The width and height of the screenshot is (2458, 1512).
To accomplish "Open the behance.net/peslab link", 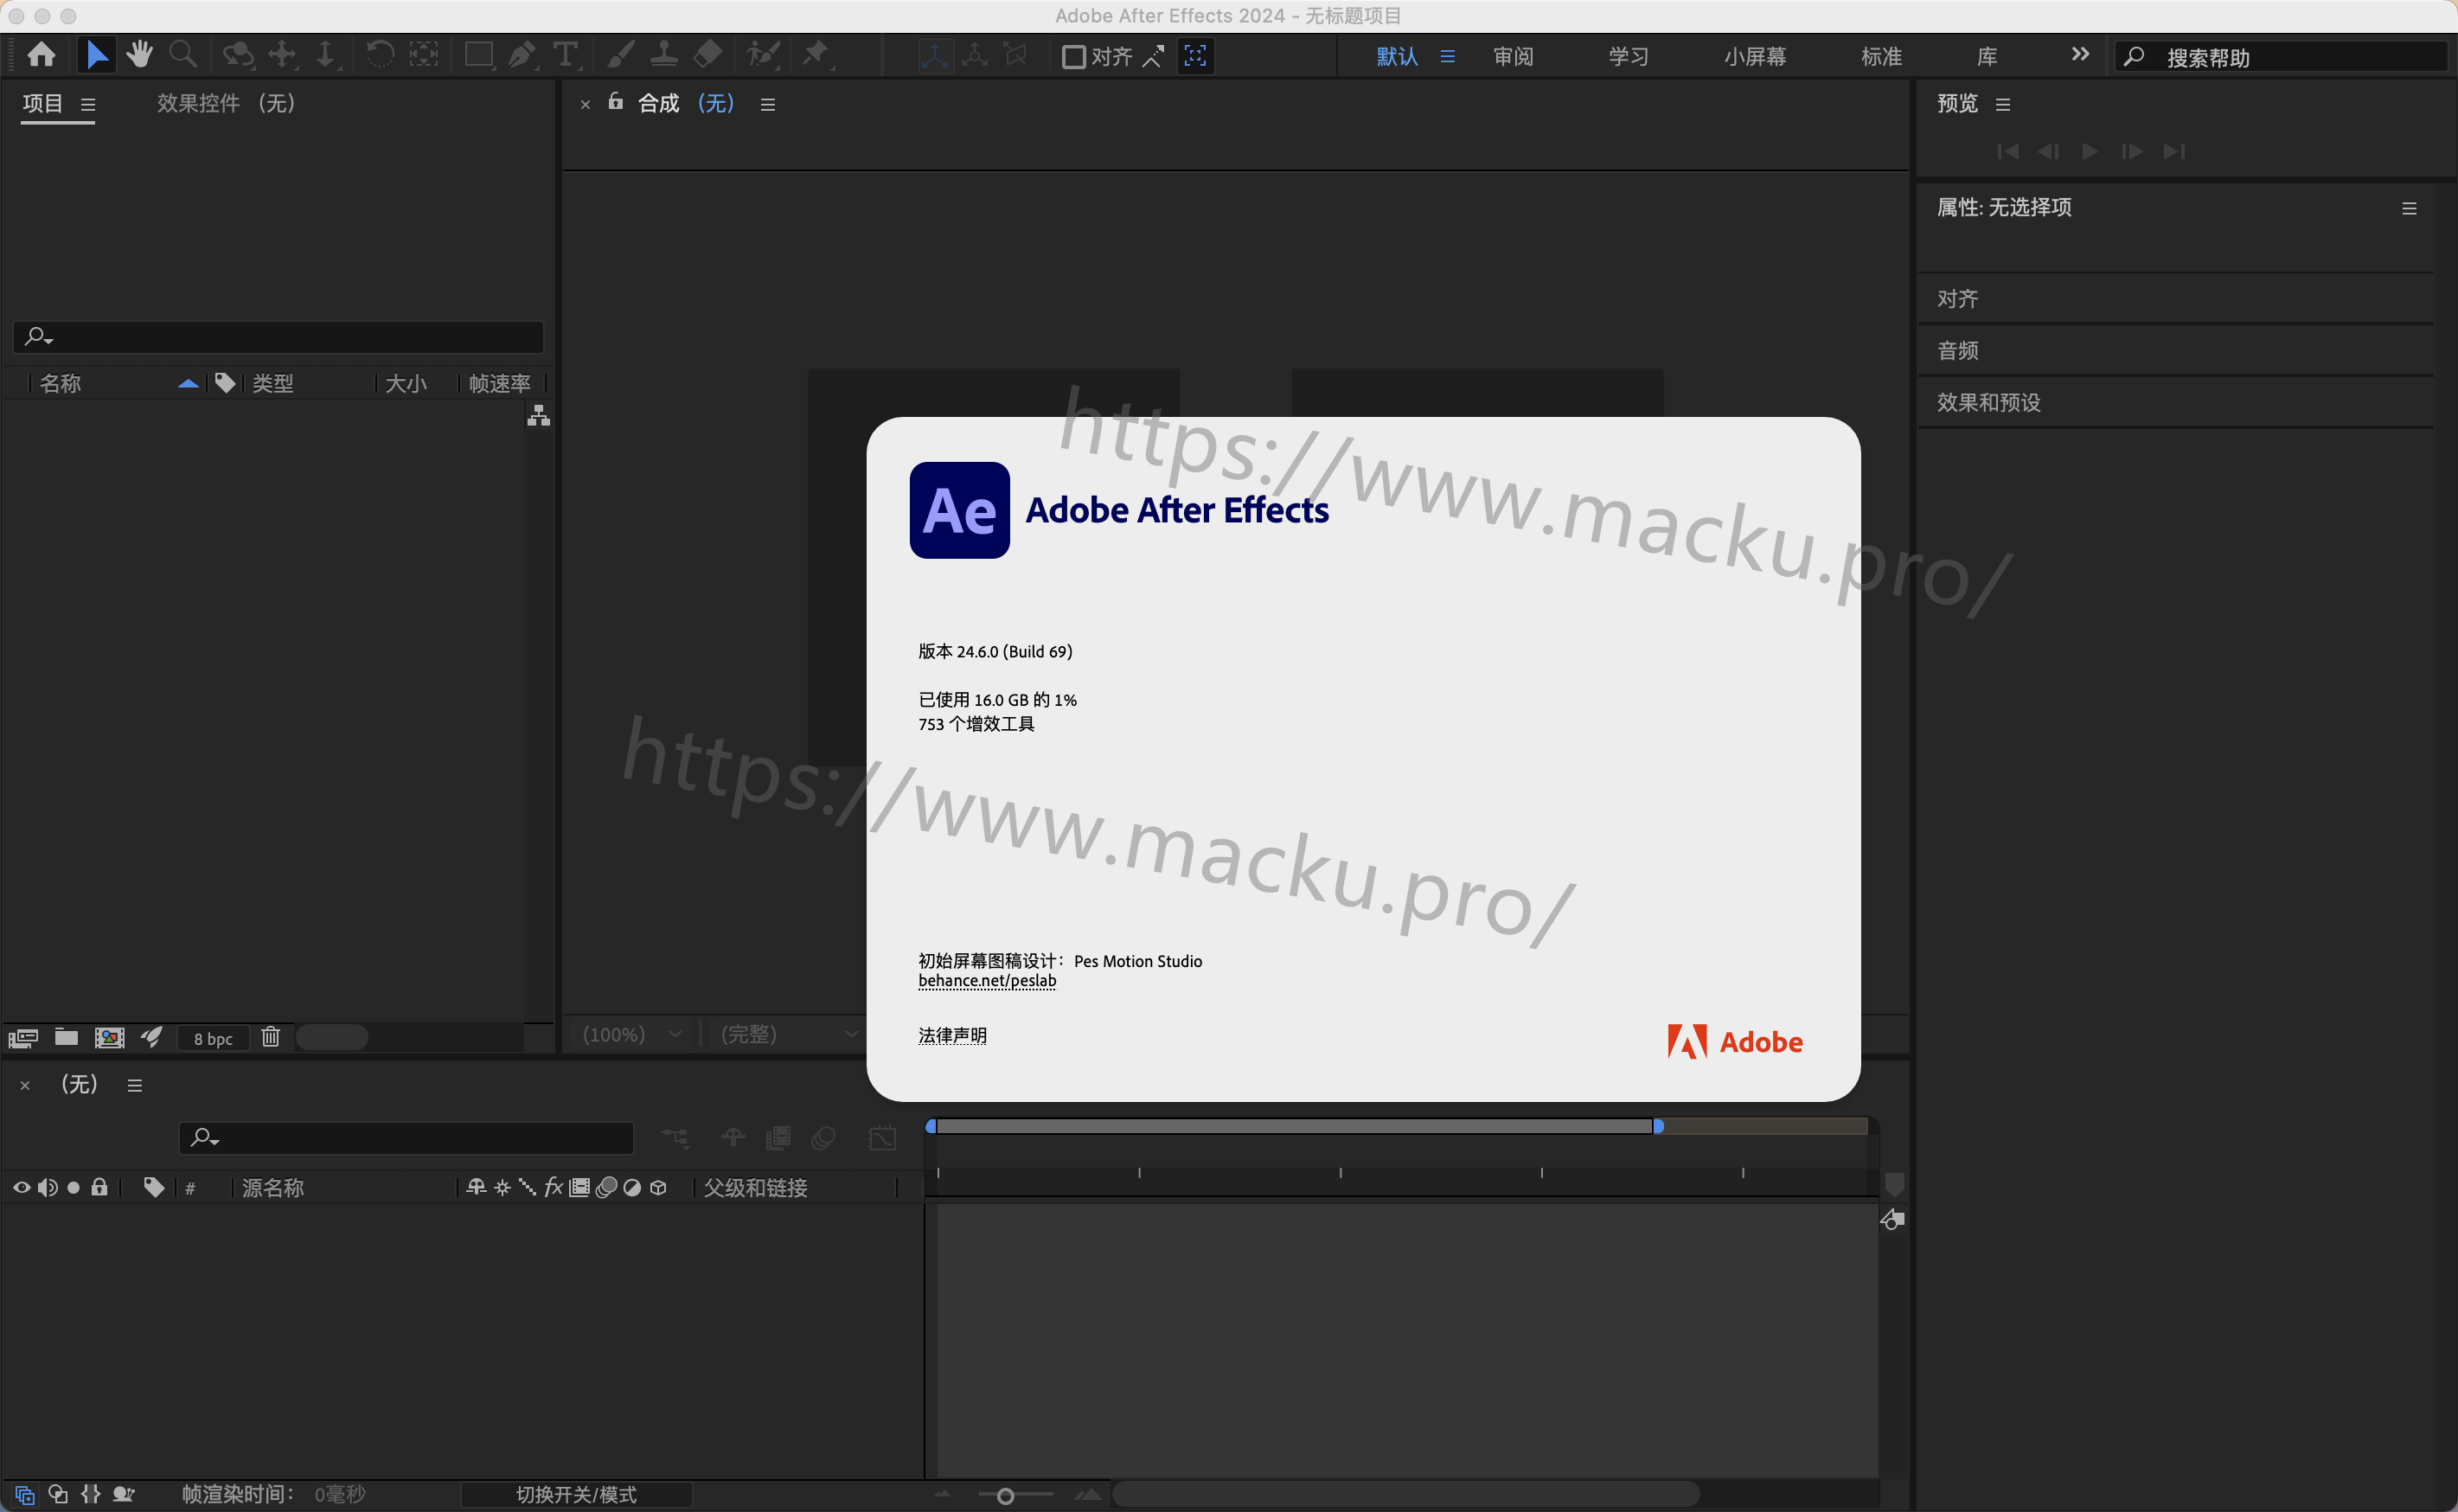I will pos(987,981).
